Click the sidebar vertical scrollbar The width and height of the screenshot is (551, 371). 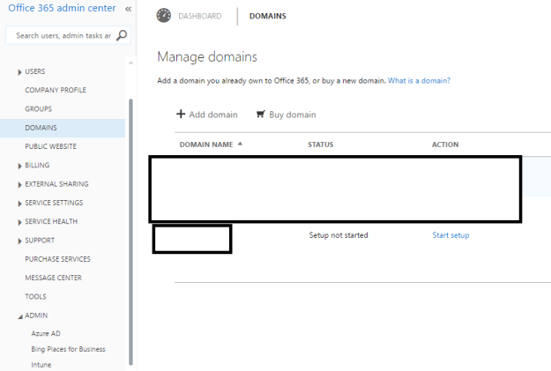[x=130, y=232]
